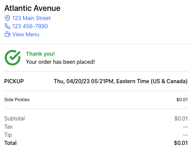This screenshot has height=149, width=193.
Task: Click the phone handset icon
Action: pyautogui.click(x=7, y=26)
